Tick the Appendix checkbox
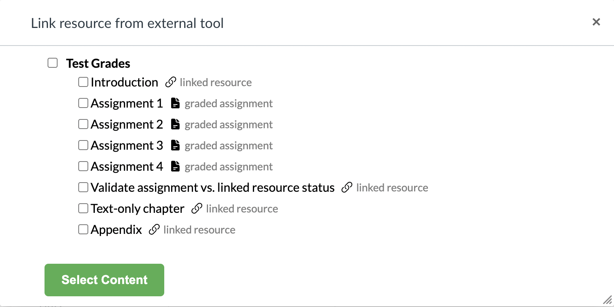Viewport: 614px width, 307px height. click(x=83, y=229)
